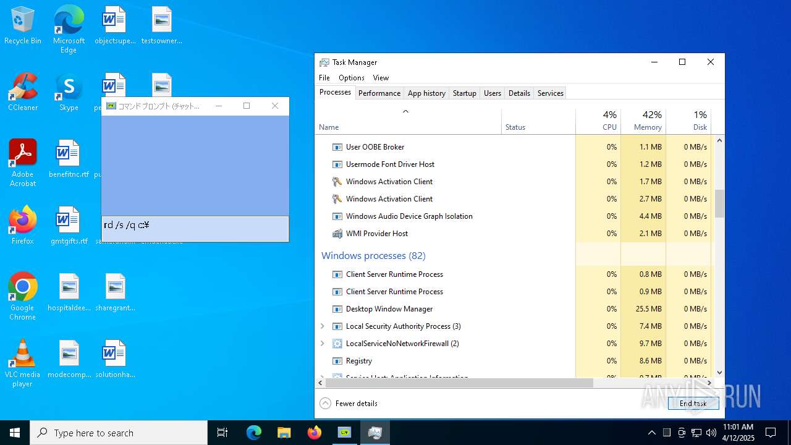This screenshot has height=445, width=791.
Task: Click Windows processes (82) group header
Action: click(x=373, y=255)
